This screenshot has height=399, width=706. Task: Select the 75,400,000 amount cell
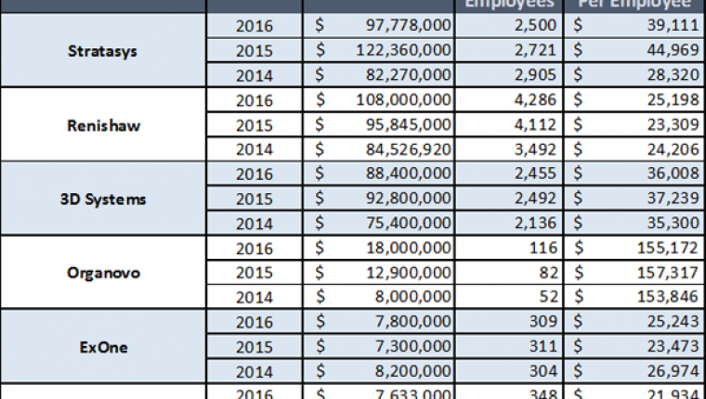click(379, 223)
